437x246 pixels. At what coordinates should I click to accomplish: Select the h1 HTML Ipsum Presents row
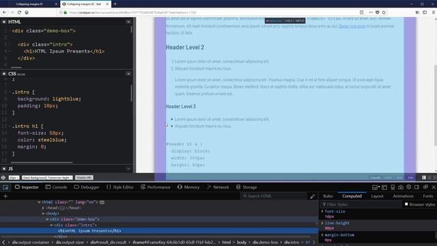pyautogui.click(x=159, y=231)
